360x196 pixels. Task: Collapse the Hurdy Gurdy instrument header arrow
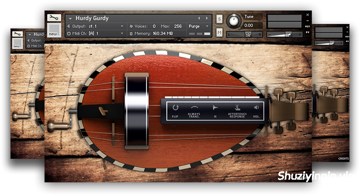click(x=70, y=18)
